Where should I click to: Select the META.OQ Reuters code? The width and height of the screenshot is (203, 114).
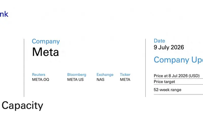point(41,80)
